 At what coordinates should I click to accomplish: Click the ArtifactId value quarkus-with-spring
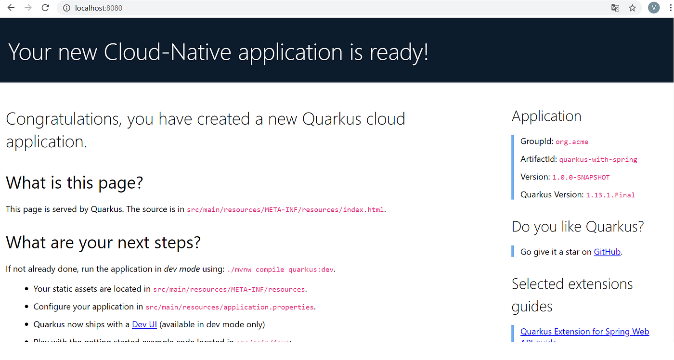coord(598,160)
